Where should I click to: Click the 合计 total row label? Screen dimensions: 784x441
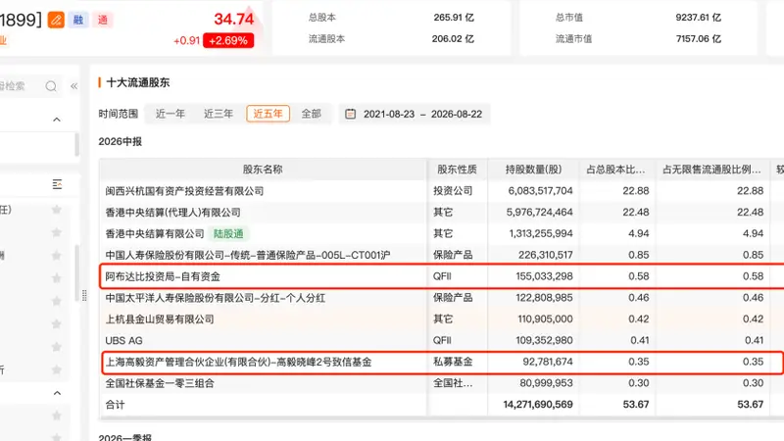click(x=115, y=405)
